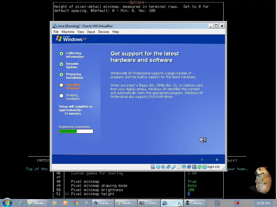The height and width of the screenshot is (207, 277).
Task: Click the CPU virtualization status icon
Action: tap(194, 167)
